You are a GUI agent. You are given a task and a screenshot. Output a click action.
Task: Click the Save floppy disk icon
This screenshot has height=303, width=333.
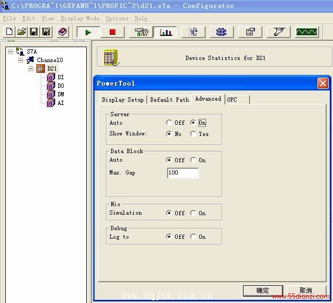point(34,32)
